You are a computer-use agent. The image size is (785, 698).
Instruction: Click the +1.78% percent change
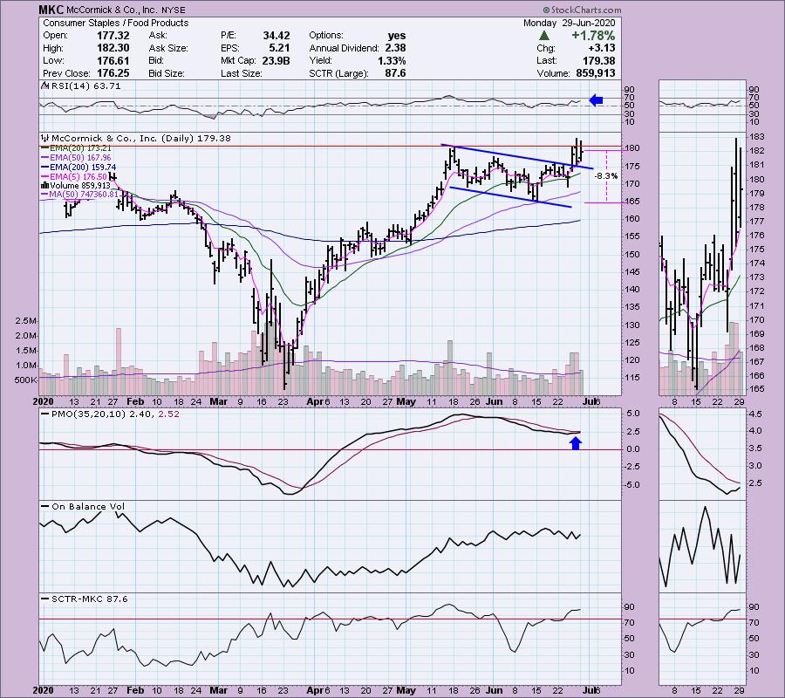(x=593, y=36)
